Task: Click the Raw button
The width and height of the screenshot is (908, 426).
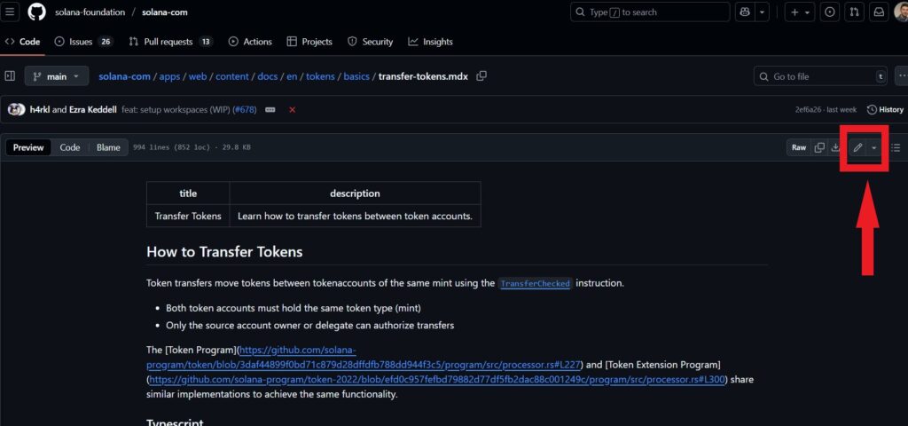Action: [798, 147]
